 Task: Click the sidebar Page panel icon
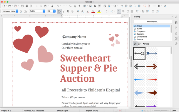click(x=176, y=28)
